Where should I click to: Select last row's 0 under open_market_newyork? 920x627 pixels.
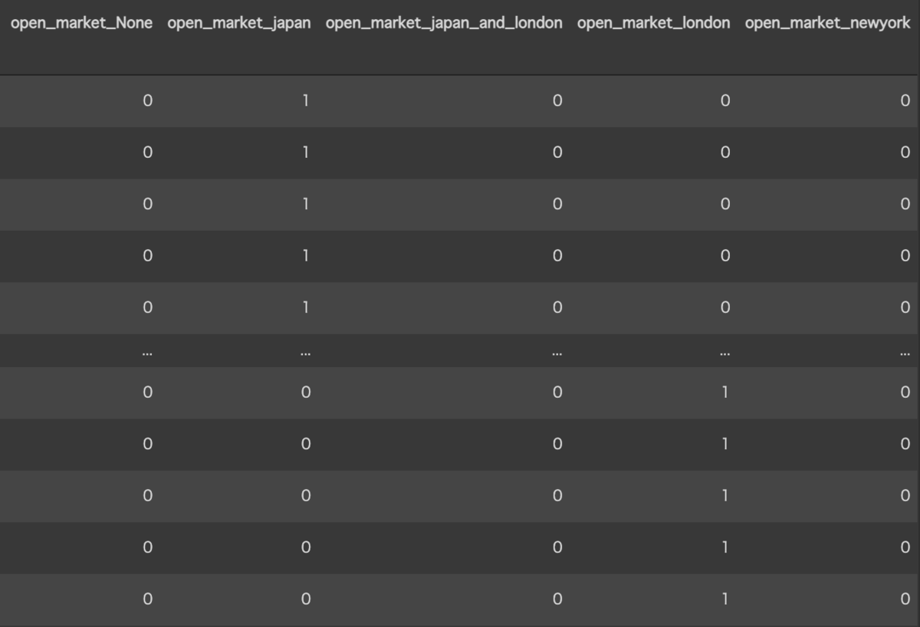905,599
